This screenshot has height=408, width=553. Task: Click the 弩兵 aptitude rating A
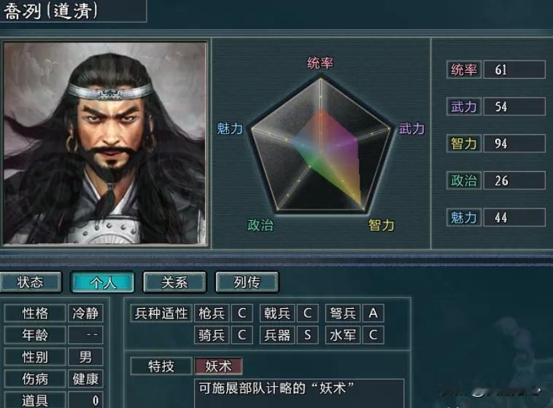click(373, 313)
